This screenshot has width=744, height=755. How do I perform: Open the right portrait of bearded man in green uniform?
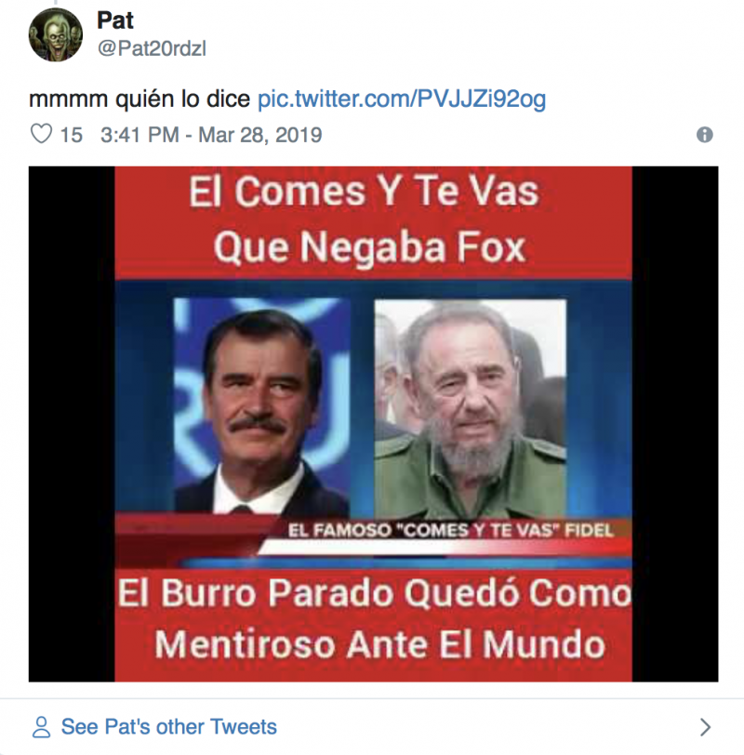click(x=471, y=408)
